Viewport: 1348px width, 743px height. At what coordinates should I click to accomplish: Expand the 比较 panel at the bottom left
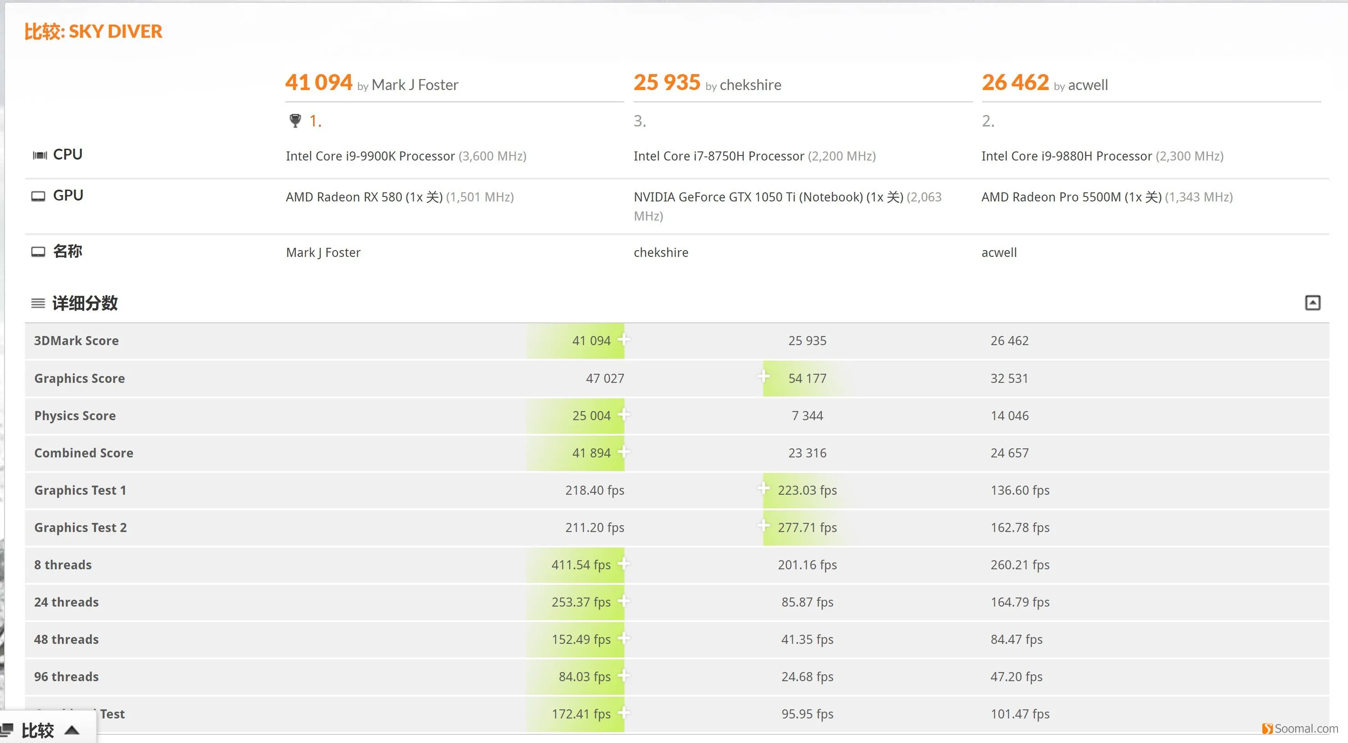click(72, 730)
